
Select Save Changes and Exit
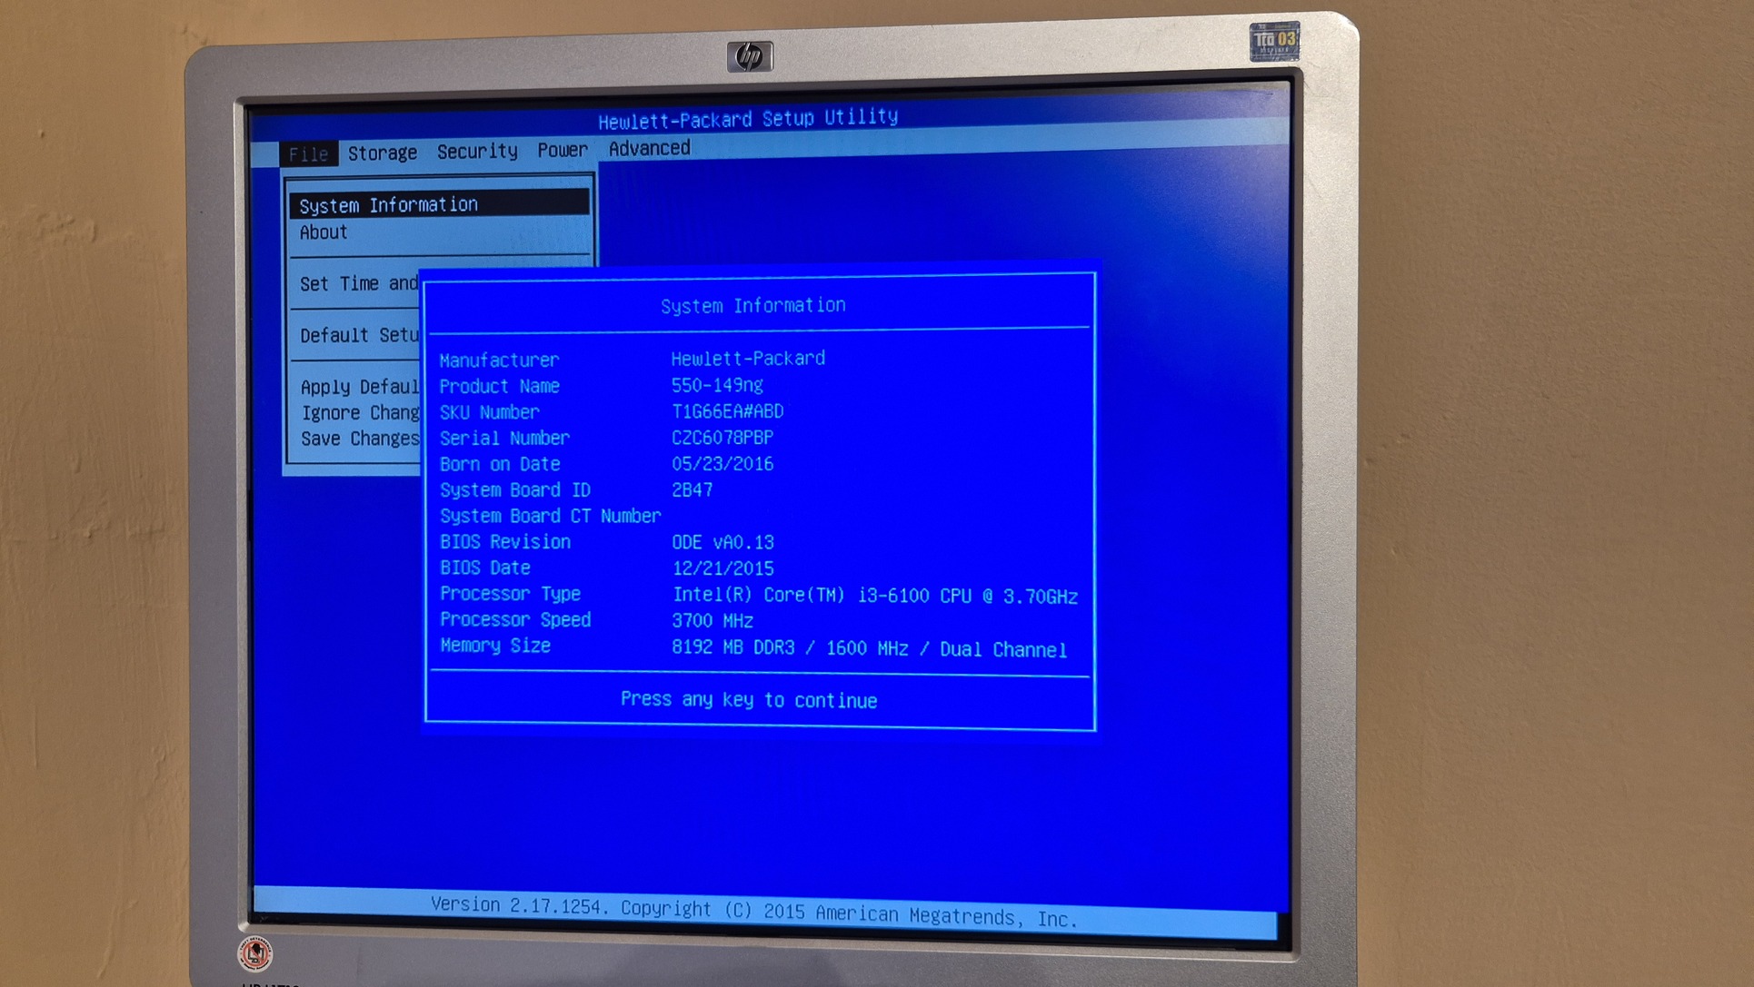coord(360,439)
